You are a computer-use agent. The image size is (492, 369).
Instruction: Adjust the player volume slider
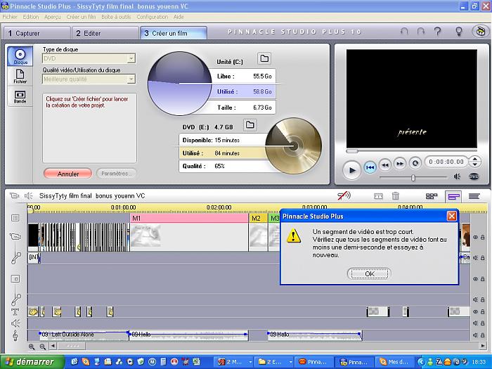pyautogui.click(x=413, y=178)
